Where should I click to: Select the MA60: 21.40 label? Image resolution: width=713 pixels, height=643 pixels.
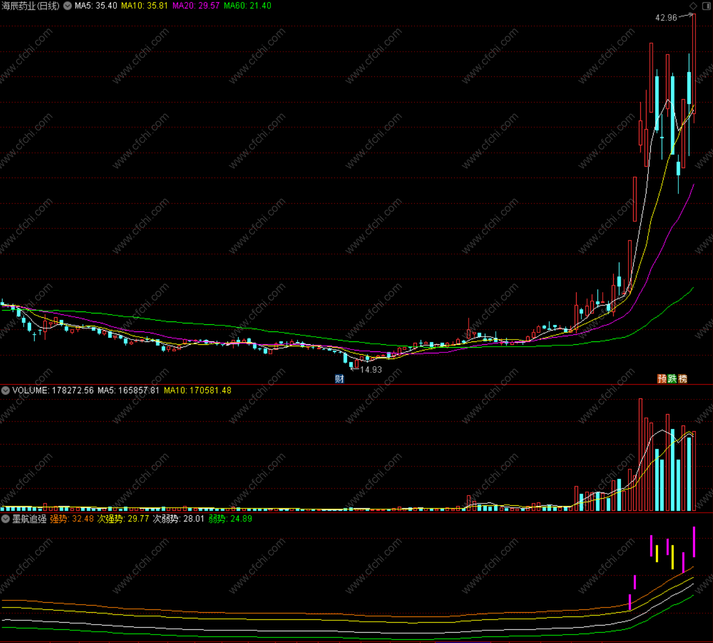point(248,6)
